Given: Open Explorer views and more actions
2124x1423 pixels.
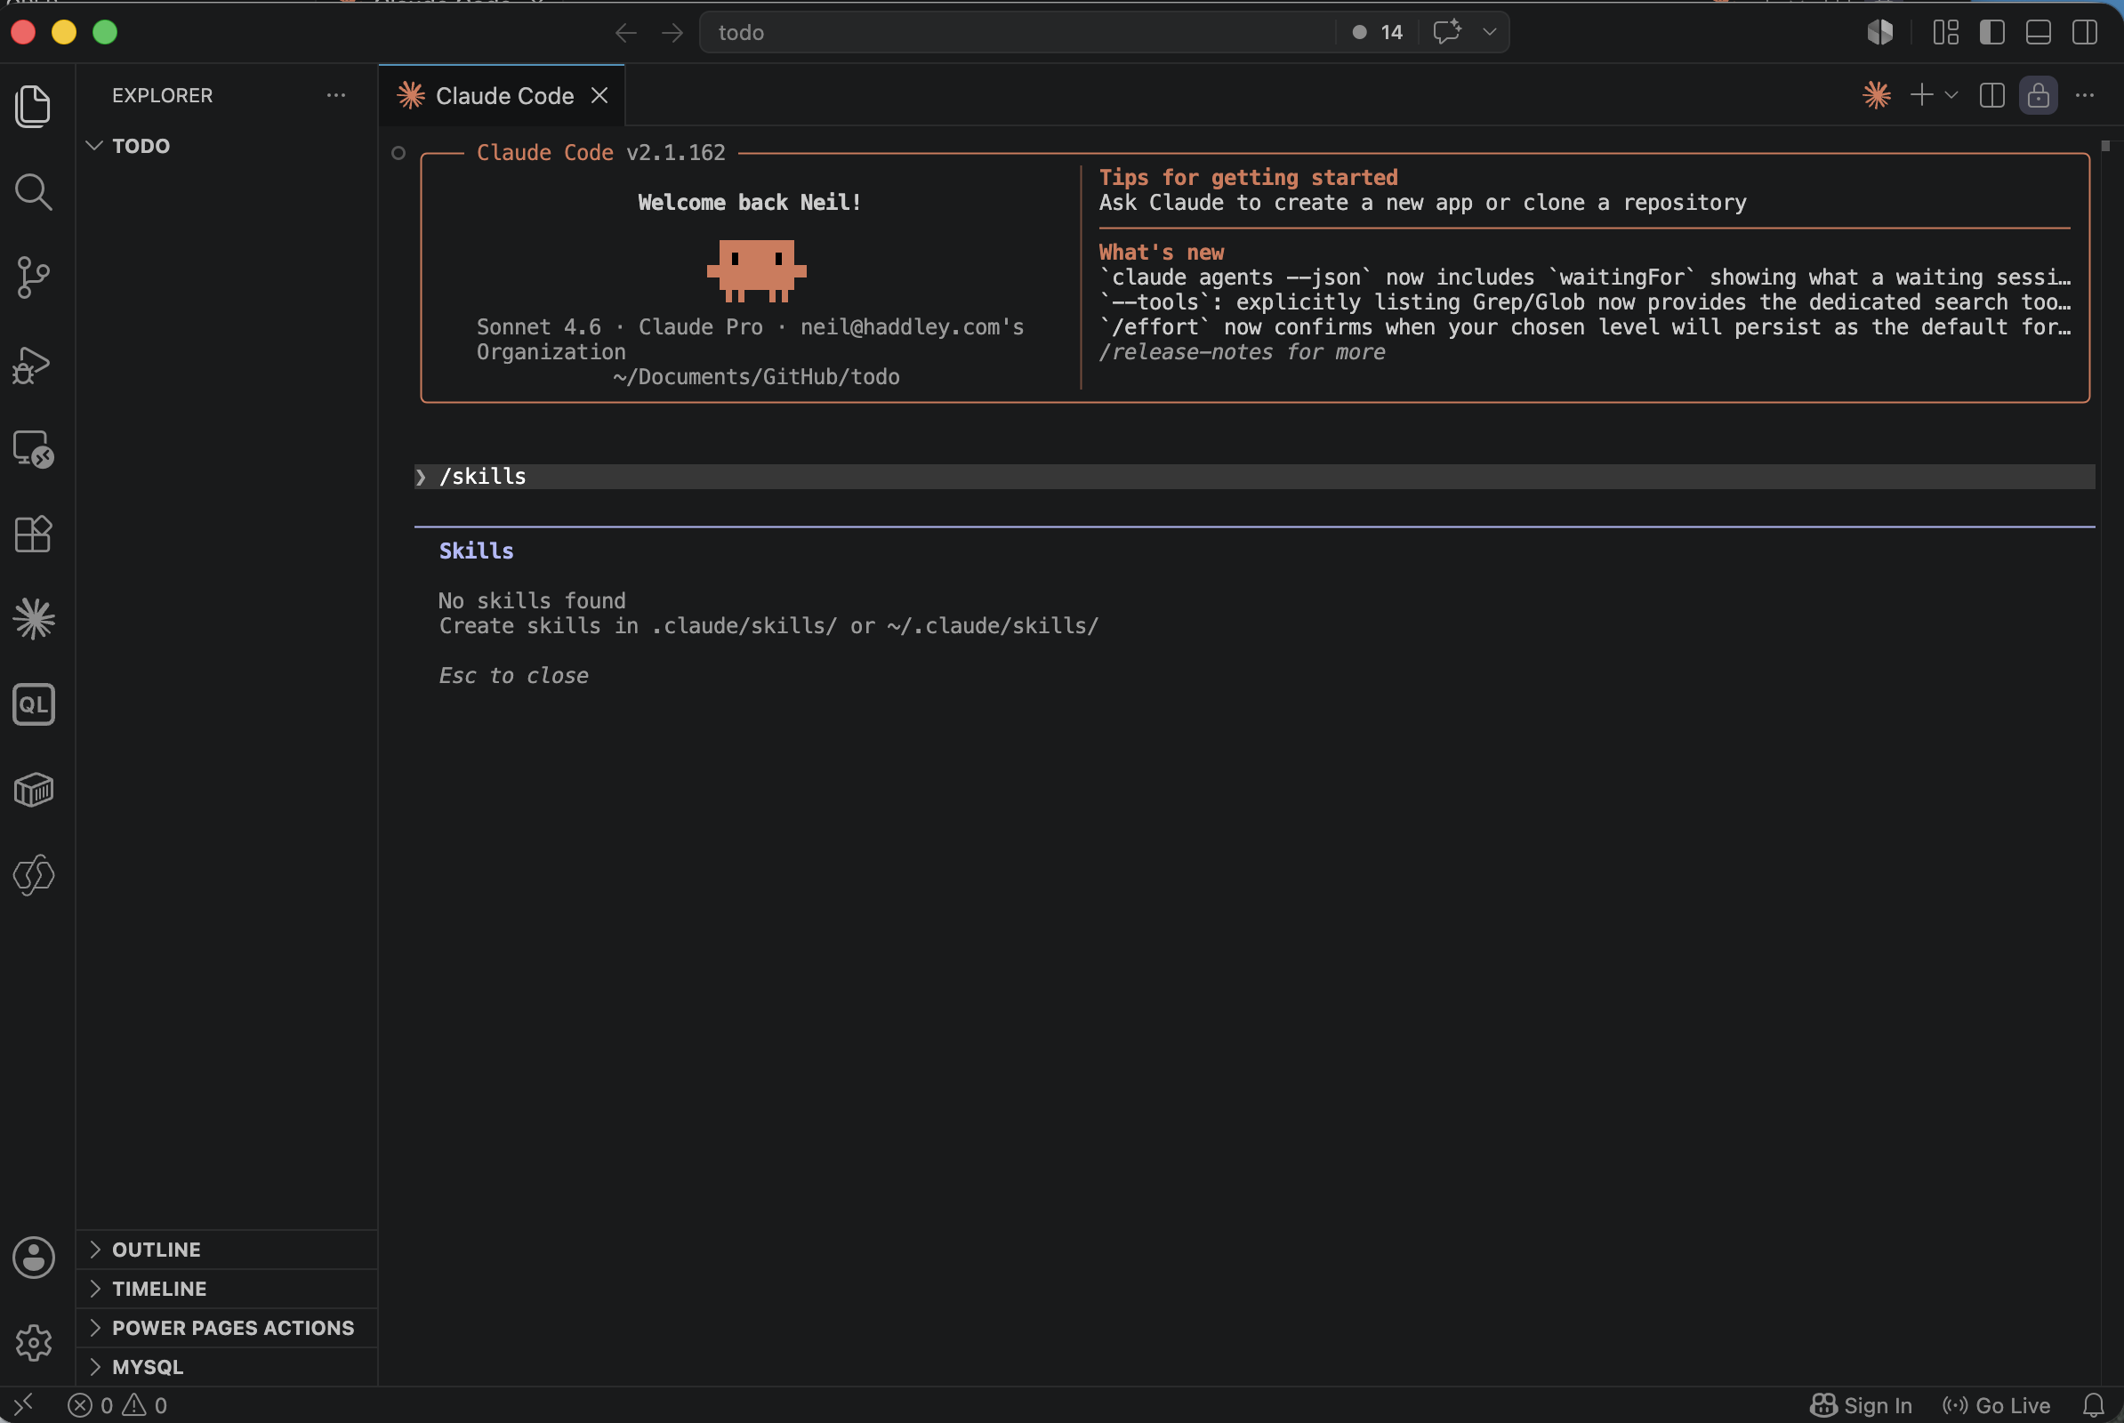Looking at the screenshot, I should coord(336,95).
